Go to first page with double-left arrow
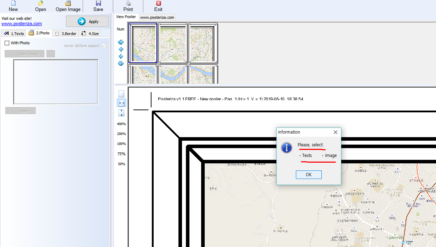This screenshot has width=436, height=247. [x=121, y=42]
